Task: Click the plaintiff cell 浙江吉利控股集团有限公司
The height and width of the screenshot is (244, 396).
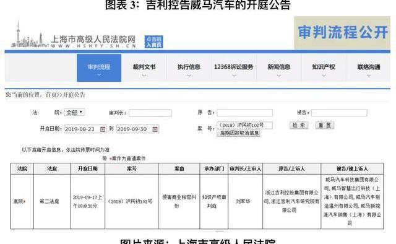Action: 291,201
